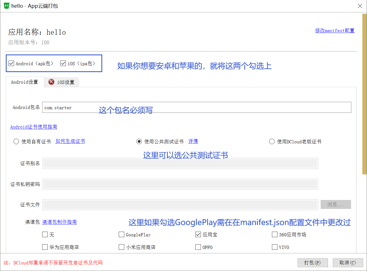Image resolution: width=367 pixels, height=271 pixels.
Task: Close the App云端打包 dialog window
Action: pyautogui.click(x=360, y=6)
